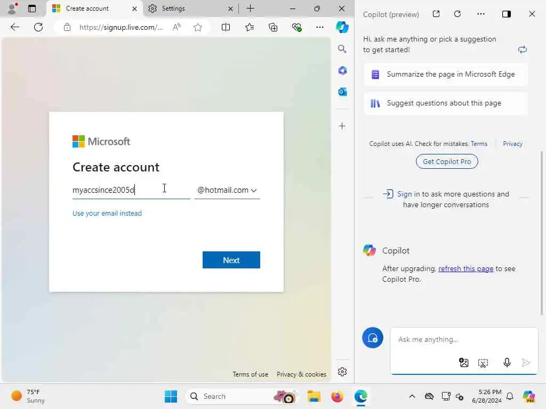Expand the @hotmail.com domain dropdown
Image resolution: width=546 pixels, height=409 pixels.
[227, 190]
